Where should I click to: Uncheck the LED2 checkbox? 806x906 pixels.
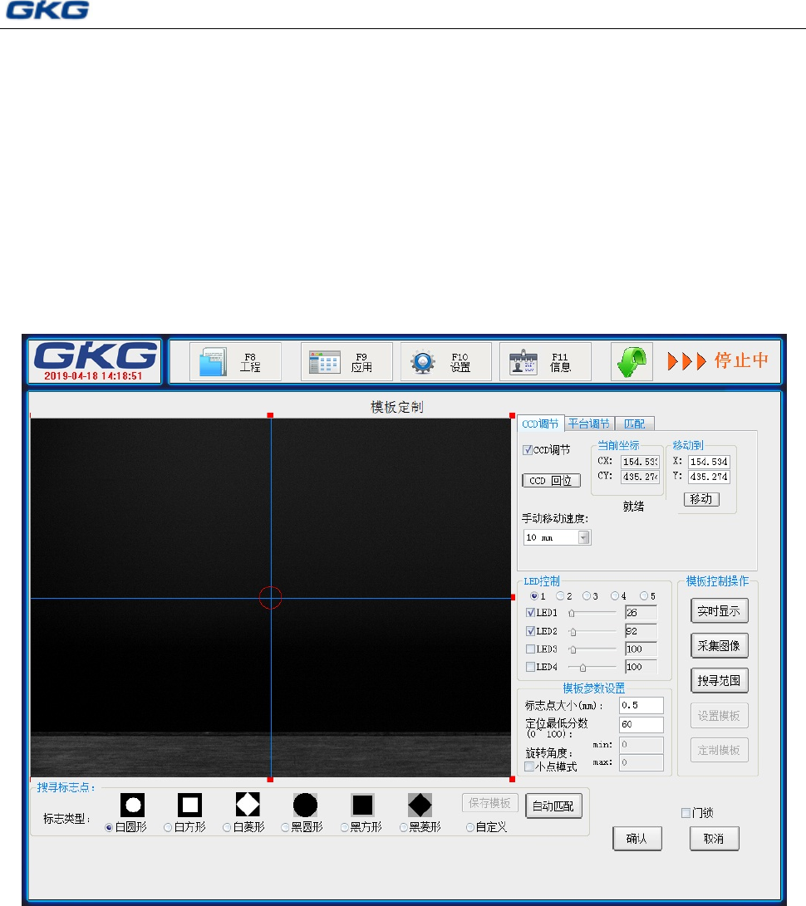pyautogui.click(x=530, y=631)
